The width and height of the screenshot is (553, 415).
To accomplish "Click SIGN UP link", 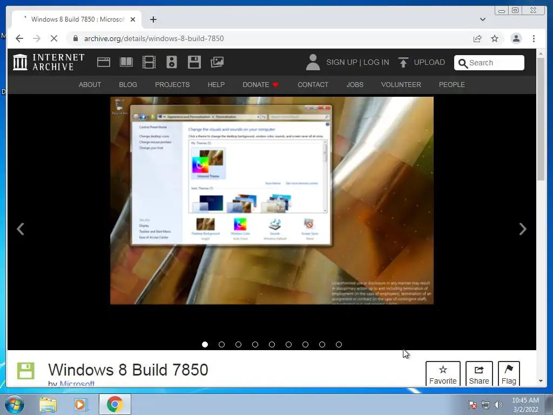I will point(342,62).
